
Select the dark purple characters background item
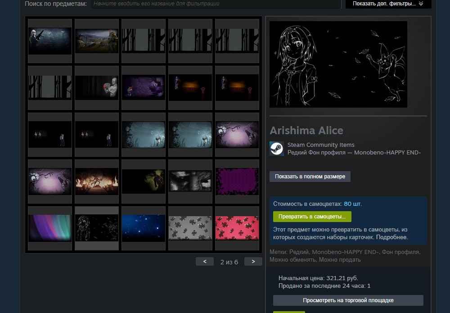click(x=144, y=87)
